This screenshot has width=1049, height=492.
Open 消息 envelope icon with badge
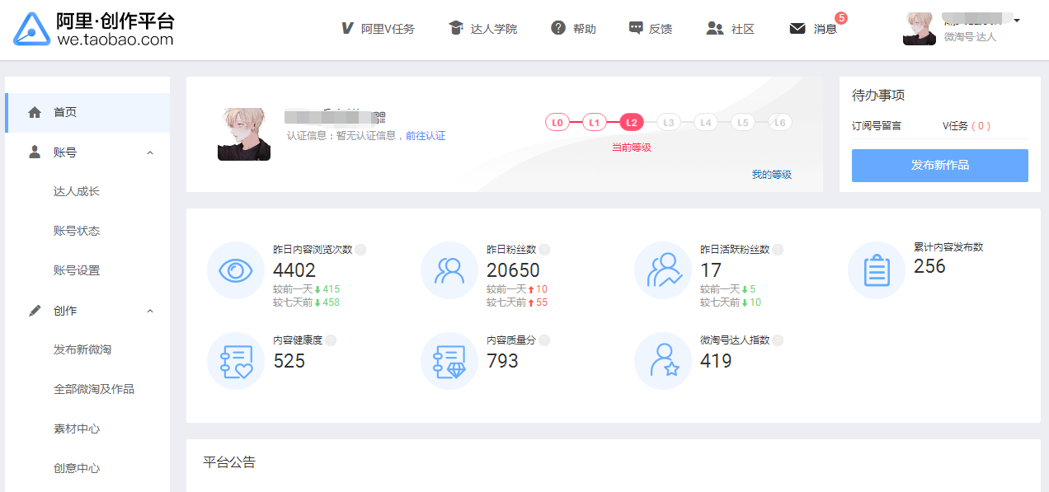pyautogui.click(x=797, y=29)
